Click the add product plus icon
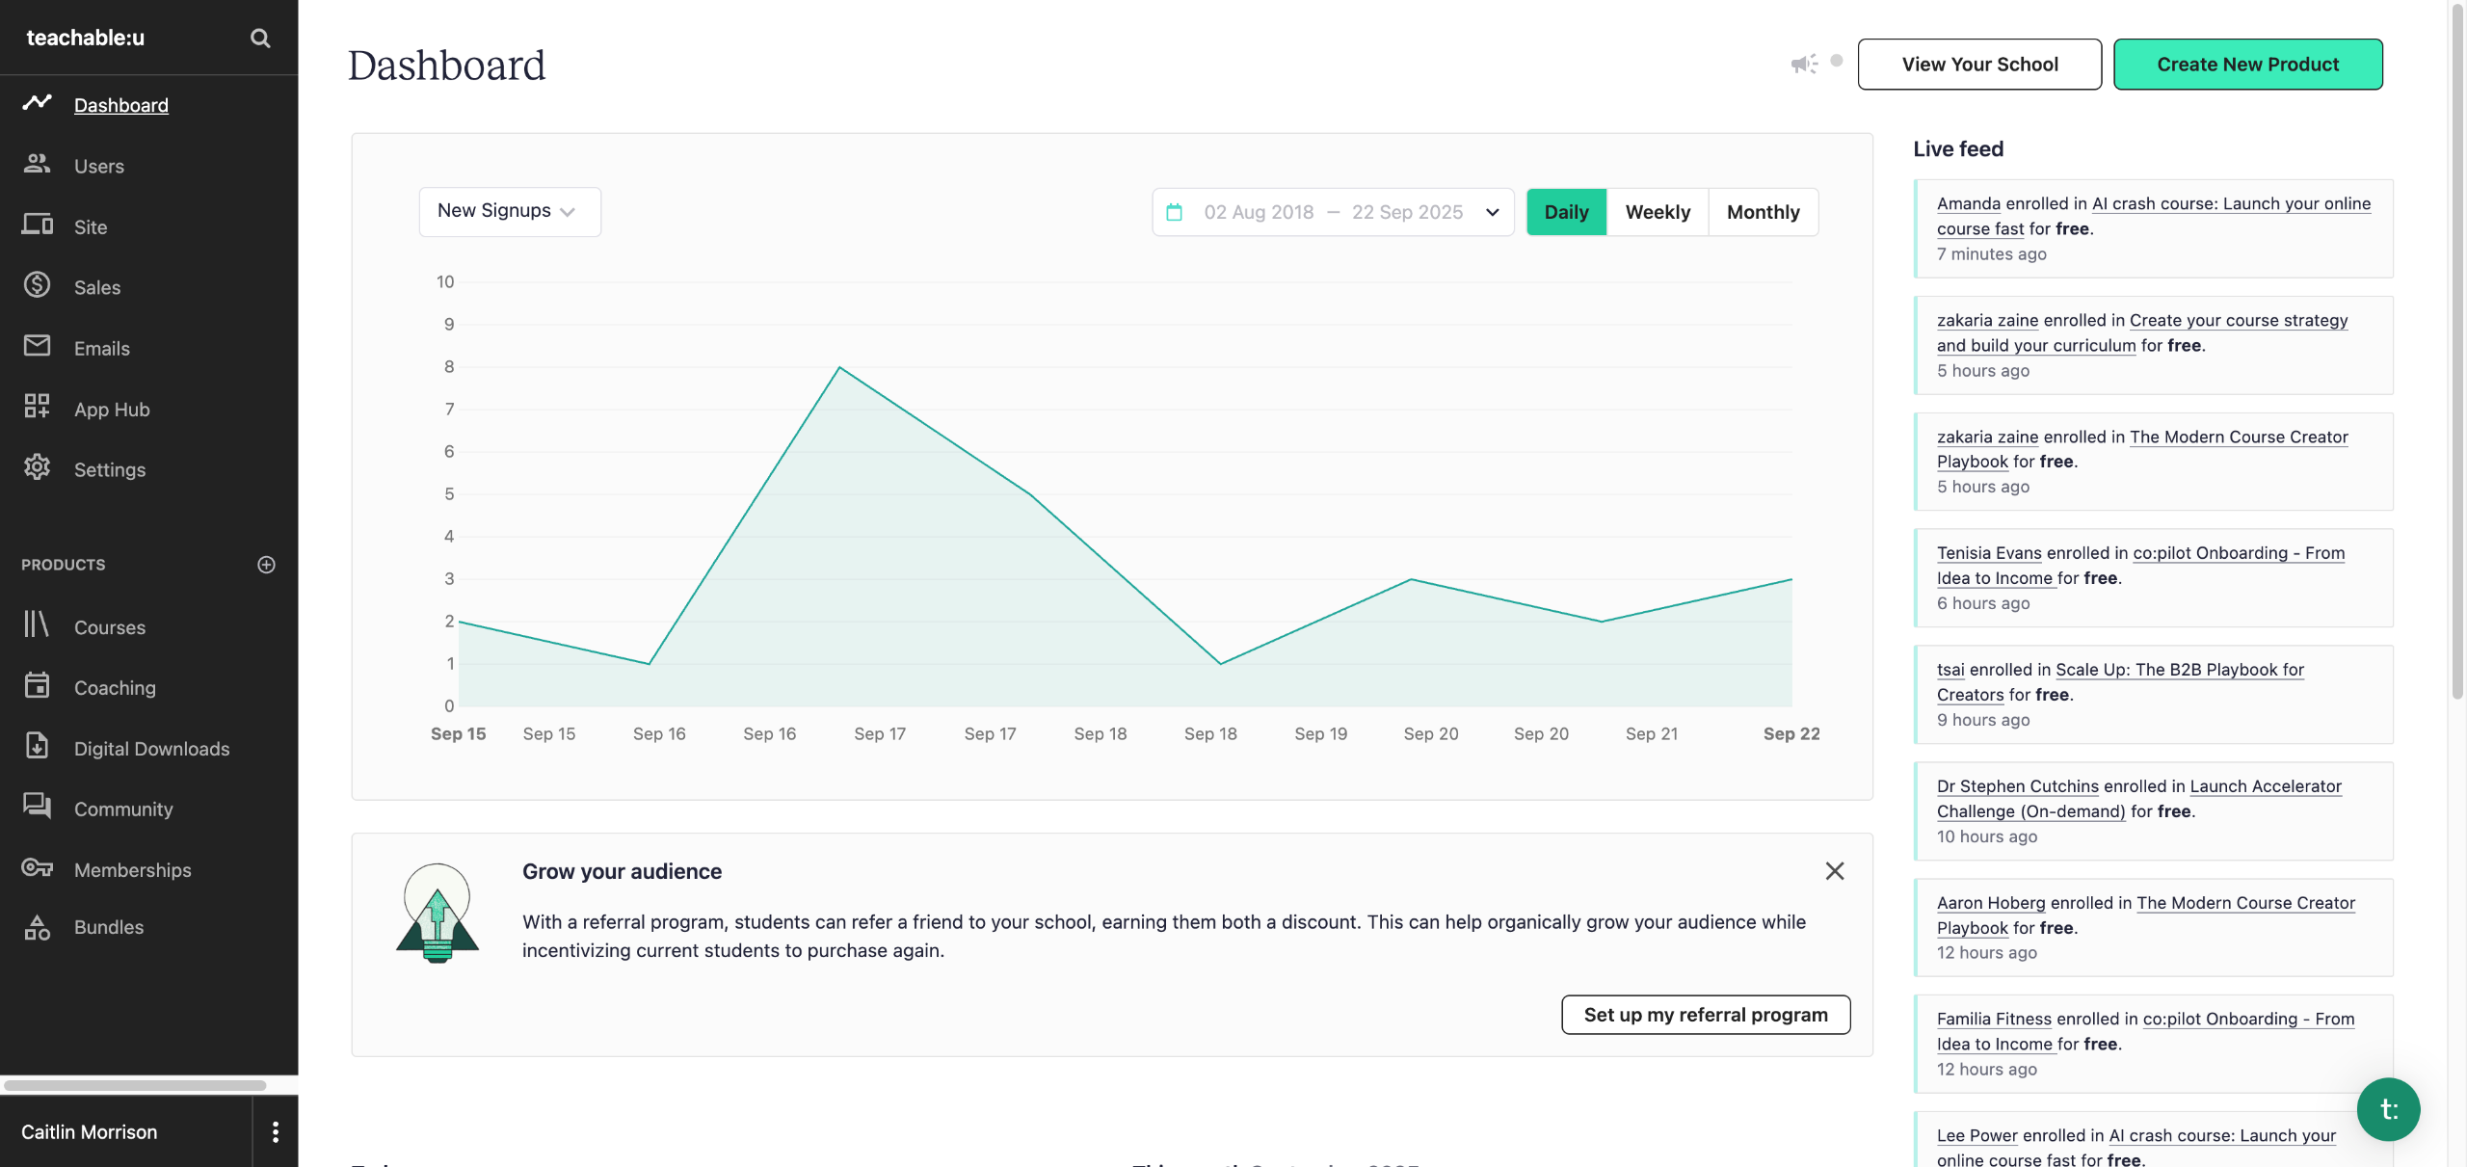The width and height of the screenshot is (2467, 1167). [266, 565]
